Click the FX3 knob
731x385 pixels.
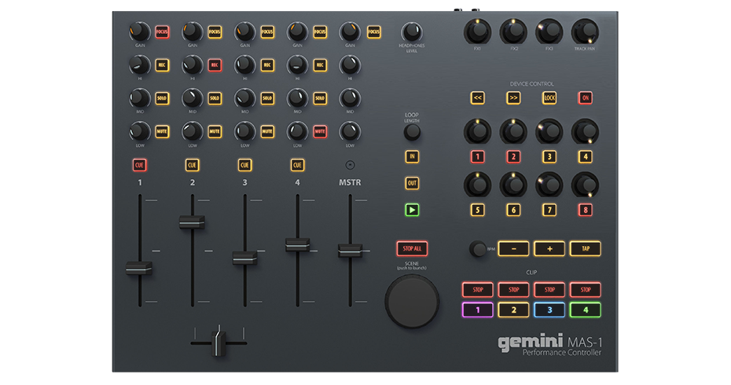(549, 31)
